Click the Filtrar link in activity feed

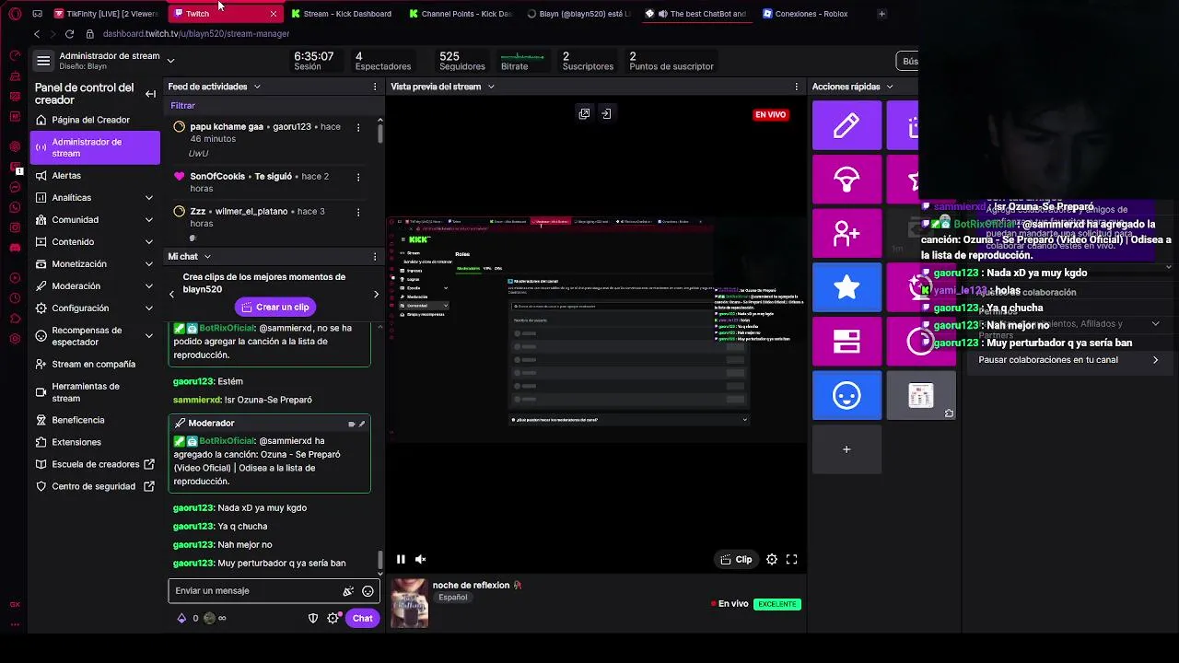point(182,106)
